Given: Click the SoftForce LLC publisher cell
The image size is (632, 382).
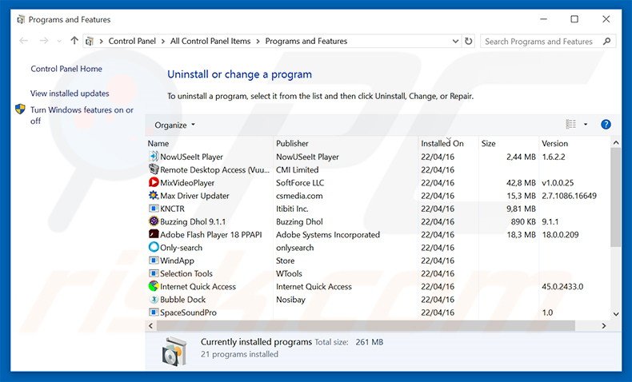Looking at the screenshot, I should click(x=300, y=183).
